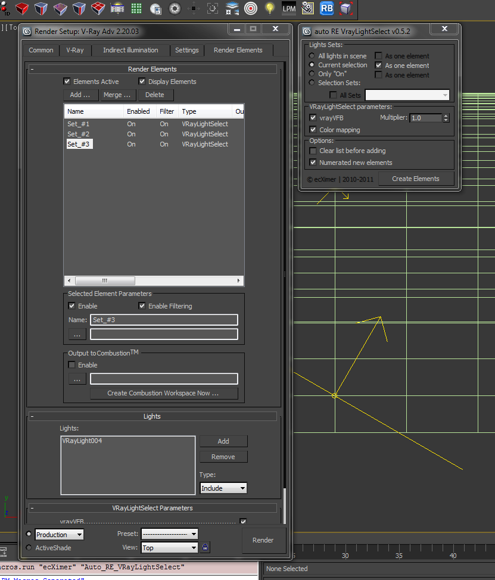Open the Type 'Include' dropdown
This screenshot has width=495, height=580.
(223, 488)
